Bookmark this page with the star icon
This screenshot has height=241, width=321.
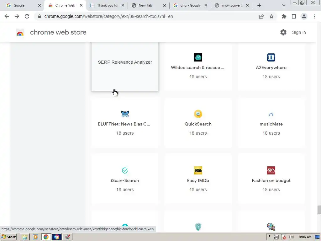click(271, 16)
